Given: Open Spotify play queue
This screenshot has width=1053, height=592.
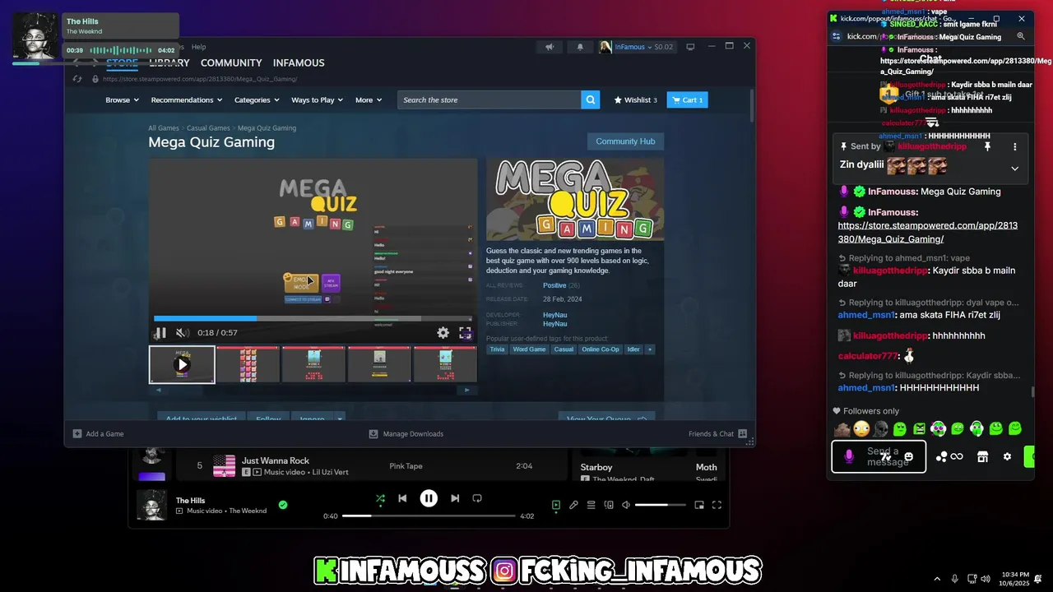Looking at the screenshot, I should tap(591, 505).
